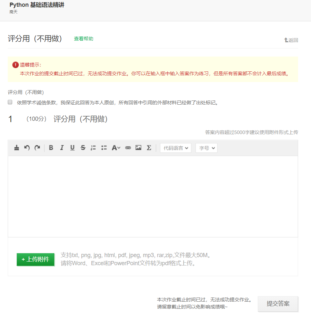The width and height of the screenshot is (311, 323).
Task: Expand the 代码语言 dropdown
Action: (176, 148)
